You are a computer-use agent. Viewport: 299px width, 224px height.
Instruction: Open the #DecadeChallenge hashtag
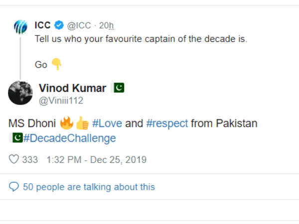(69, 138)
